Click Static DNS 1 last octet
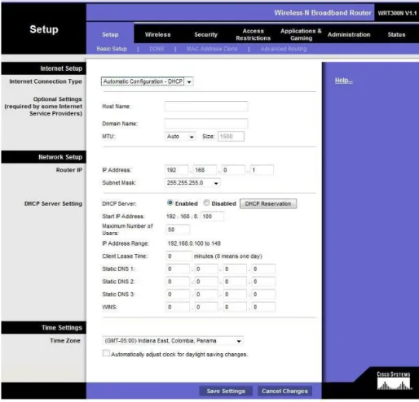The width and height of the screenshot is (419, 402). [263, 269]
